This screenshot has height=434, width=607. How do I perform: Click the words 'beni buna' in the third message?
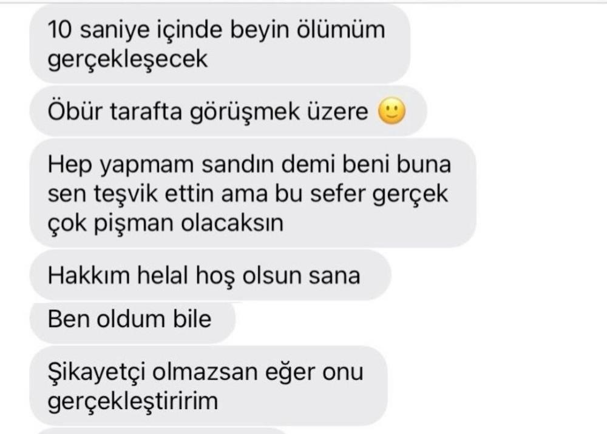[397, 164]
